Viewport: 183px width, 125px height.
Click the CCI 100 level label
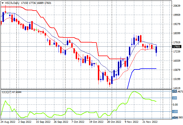(175, 98)
